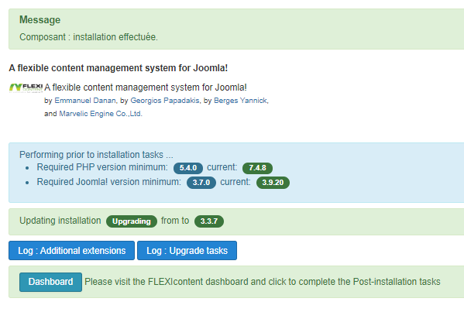Screen dimensions: 464x312
Task: Open the Georgios Papadakis author link
Action: pyautogui.click(x=165, y=101)
